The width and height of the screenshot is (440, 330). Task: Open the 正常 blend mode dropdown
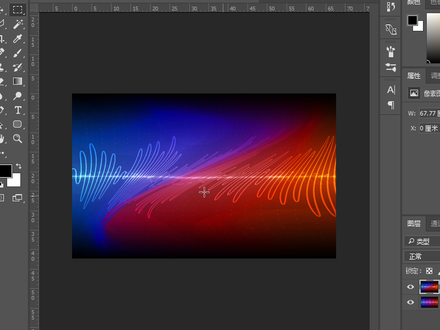pyautogui.click(x=421, y=256)
